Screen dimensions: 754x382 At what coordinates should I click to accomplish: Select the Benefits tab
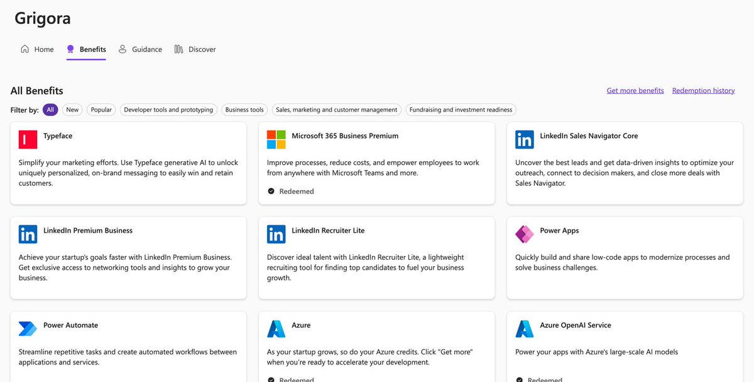click(86, 50)
